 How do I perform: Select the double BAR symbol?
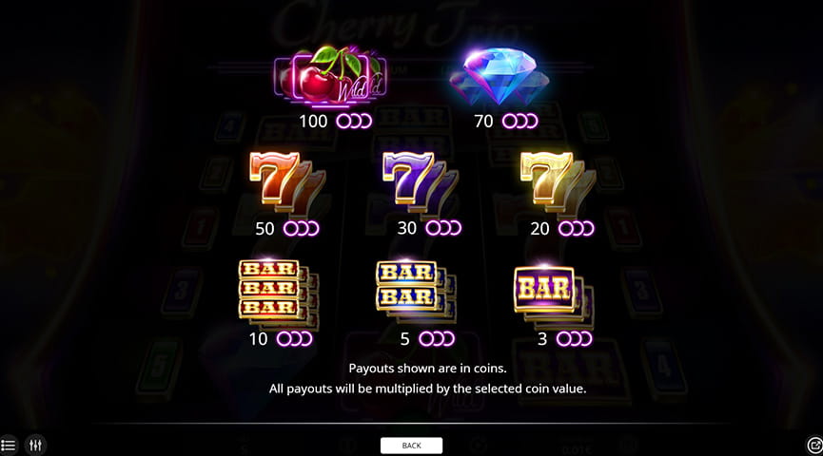pos(416,292)
